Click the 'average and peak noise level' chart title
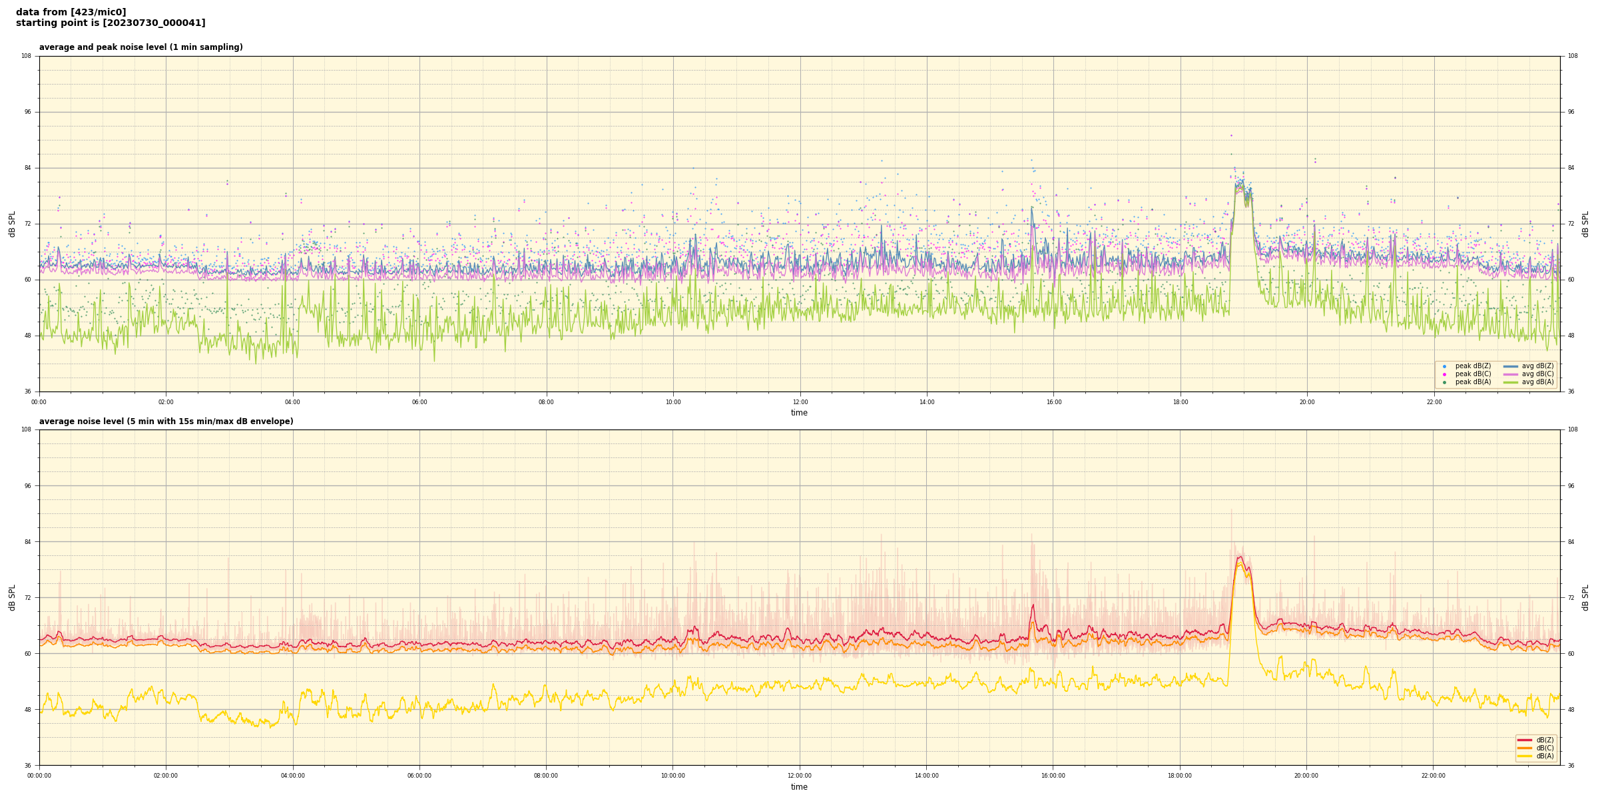 (140, 47)
